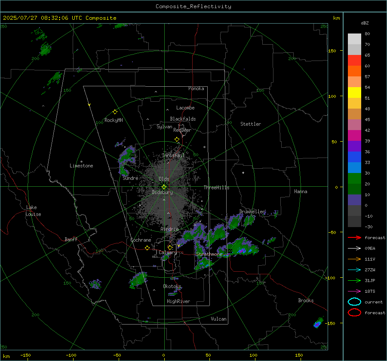Click the -150 tick on bottom axis
This screenshot has height=361, width=387.
point(25,355)
